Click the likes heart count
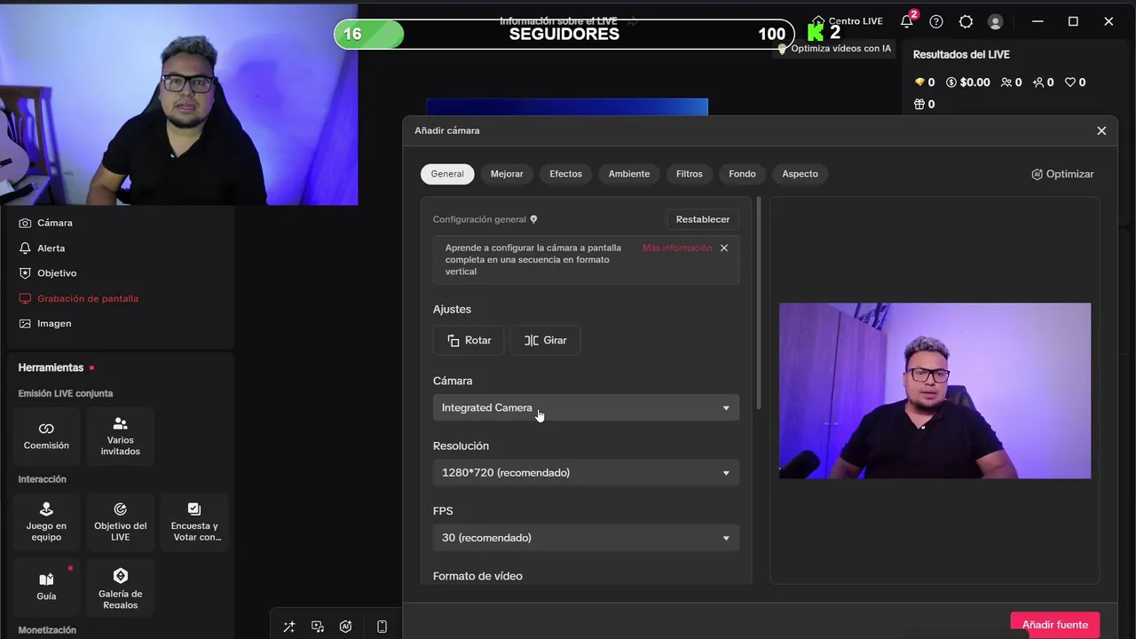 click(1075, 83)
